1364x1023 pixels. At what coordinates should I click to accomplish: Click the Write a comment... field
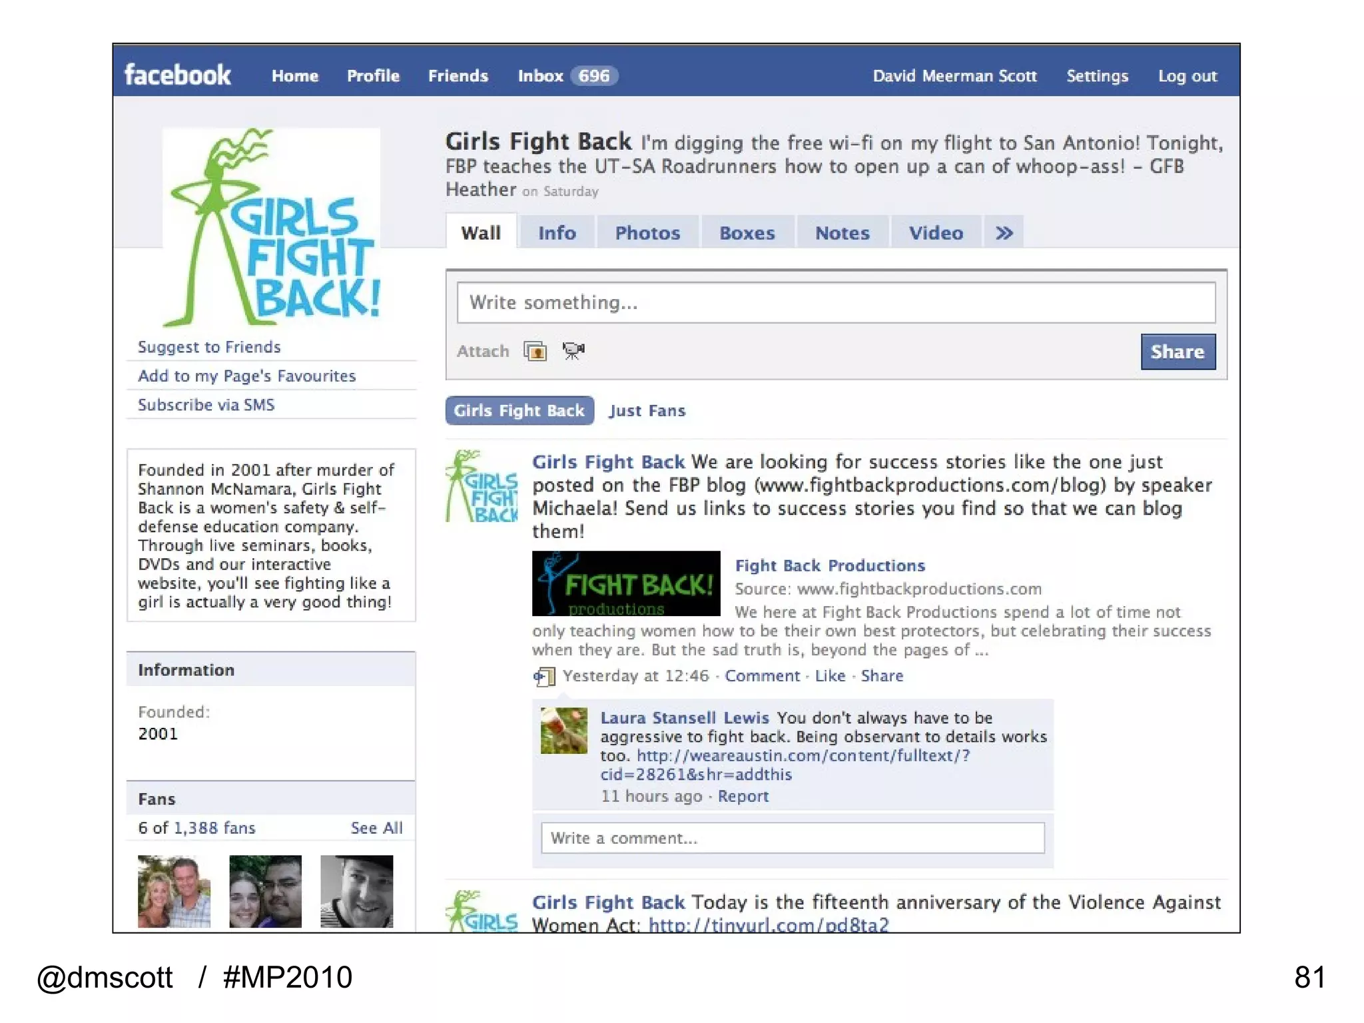click(x=793, y=838)
